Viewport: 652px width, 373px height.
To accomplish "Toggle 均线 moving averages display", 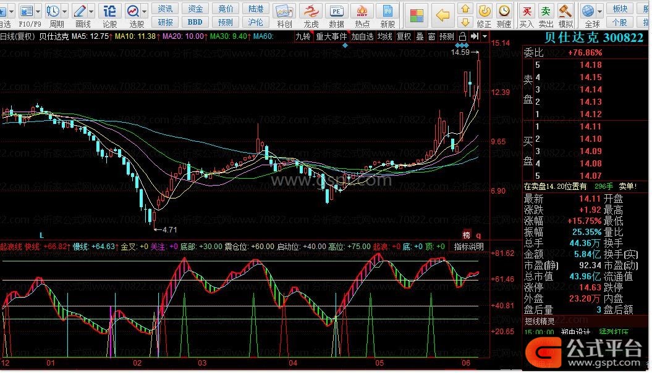I will click(384, 36).
